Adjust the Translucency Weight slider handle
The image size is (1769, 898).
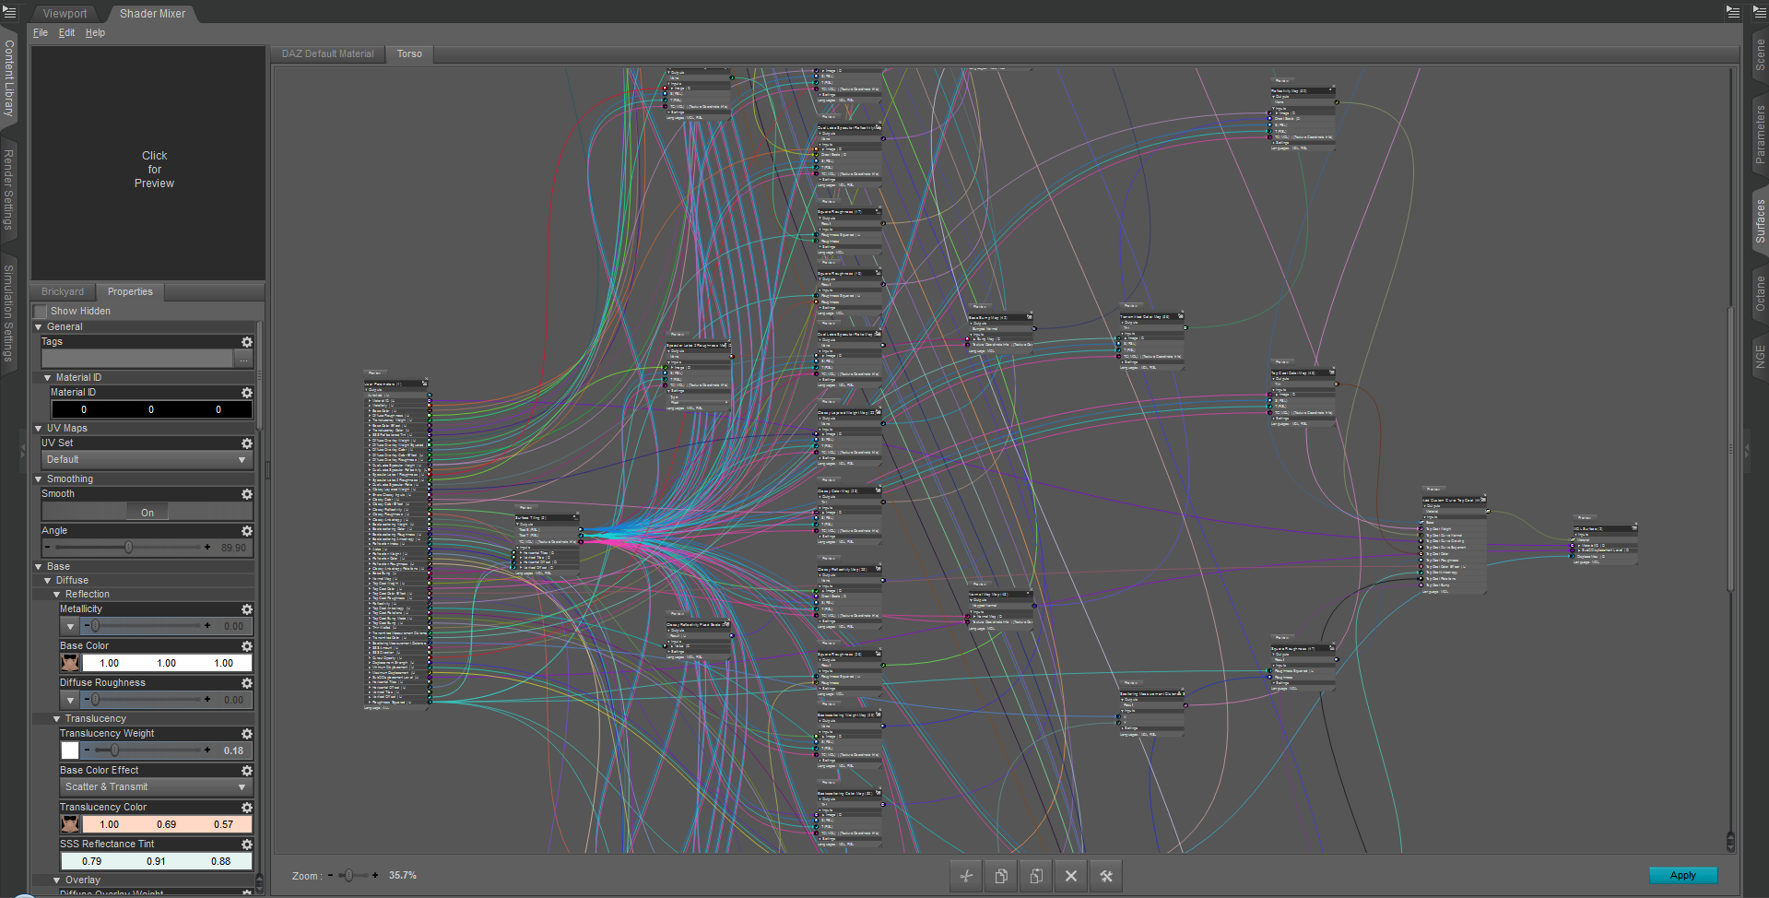tap(113, 750)
